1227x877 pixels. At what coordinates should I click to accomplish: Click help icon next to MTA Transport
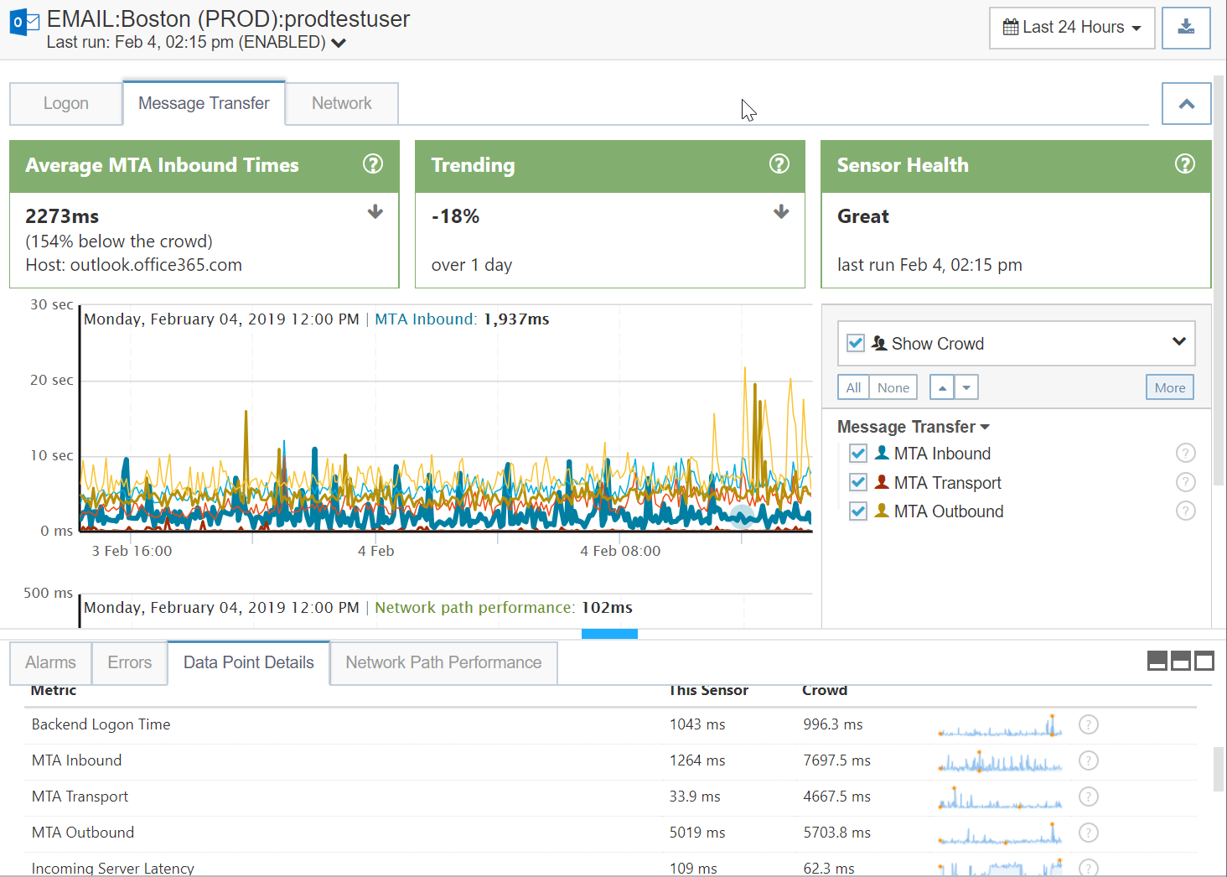tap(1185, 482)
